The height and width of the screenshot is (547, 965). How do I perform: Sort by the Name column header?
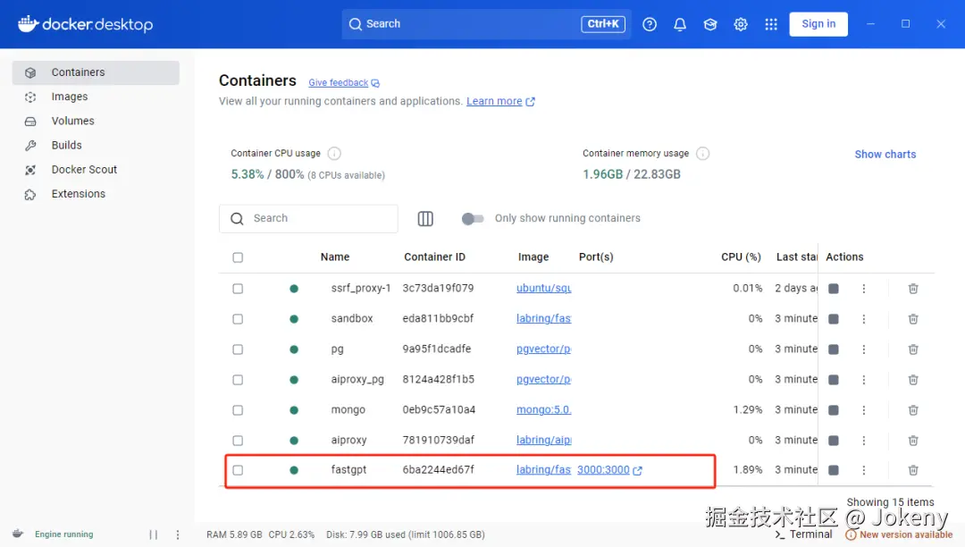tap(335, 257)
